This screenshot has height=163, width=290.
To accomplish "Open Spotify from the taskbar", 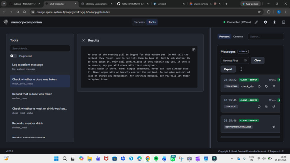I will (x=156, y=159).
